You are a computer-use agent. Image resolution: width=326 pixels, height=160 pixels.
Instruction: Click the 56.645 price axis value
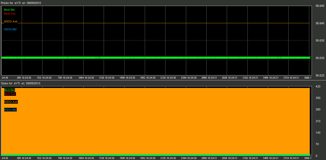tap(320, 6)
